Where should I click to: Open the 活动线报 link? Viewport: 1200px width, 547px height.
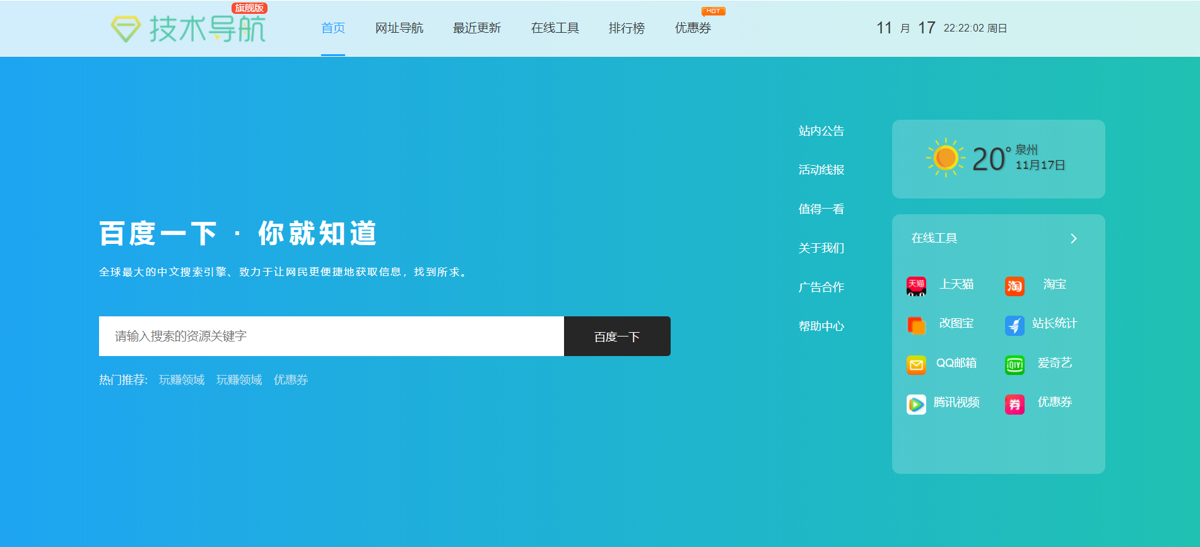coord(821,170)
